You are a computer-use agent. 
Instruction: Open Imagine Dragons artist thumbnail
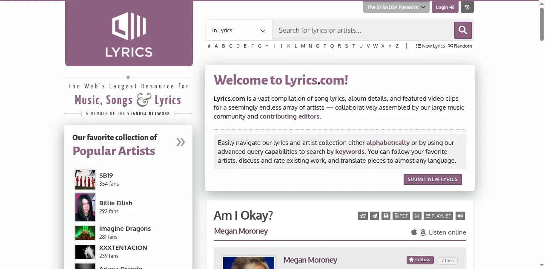click(85, 233)
